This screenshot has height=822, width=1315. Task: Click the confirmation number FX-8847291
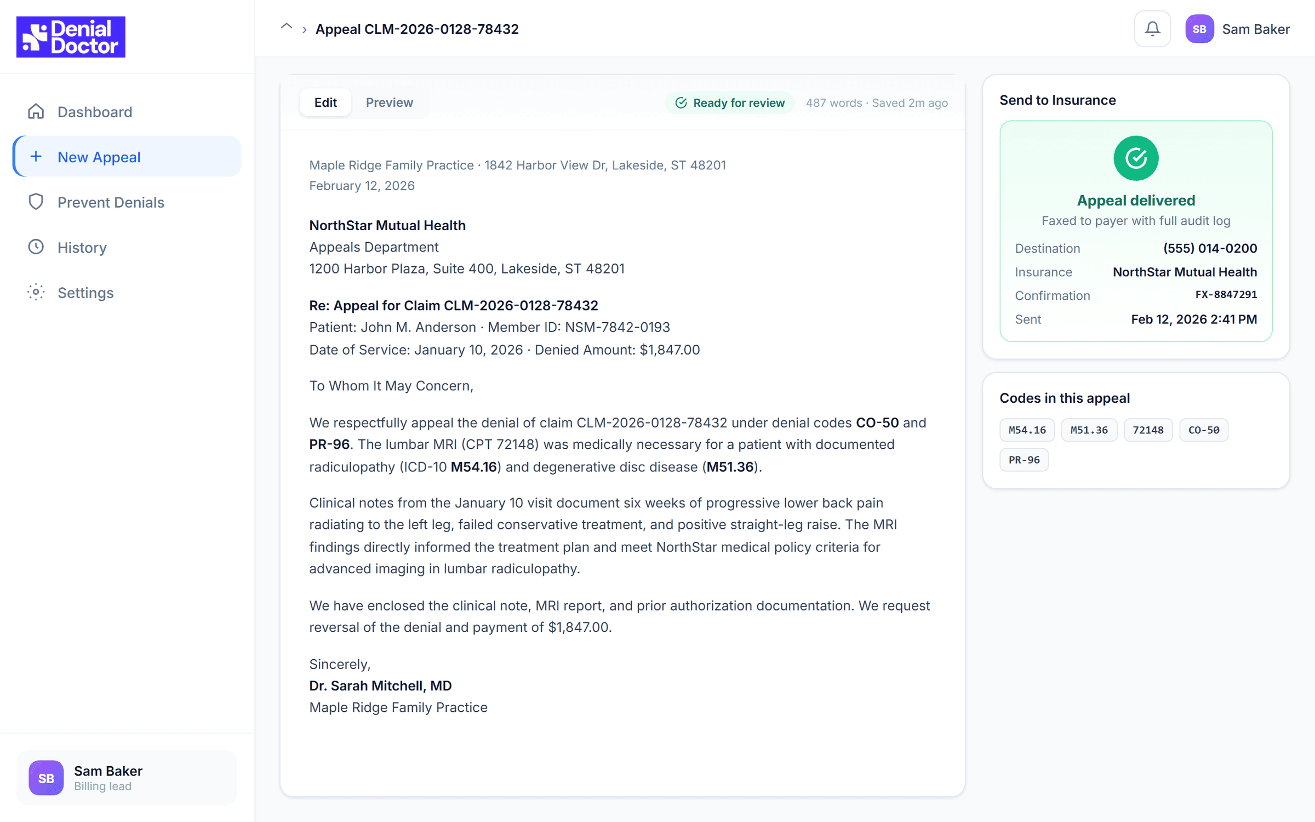(1226, 295)
